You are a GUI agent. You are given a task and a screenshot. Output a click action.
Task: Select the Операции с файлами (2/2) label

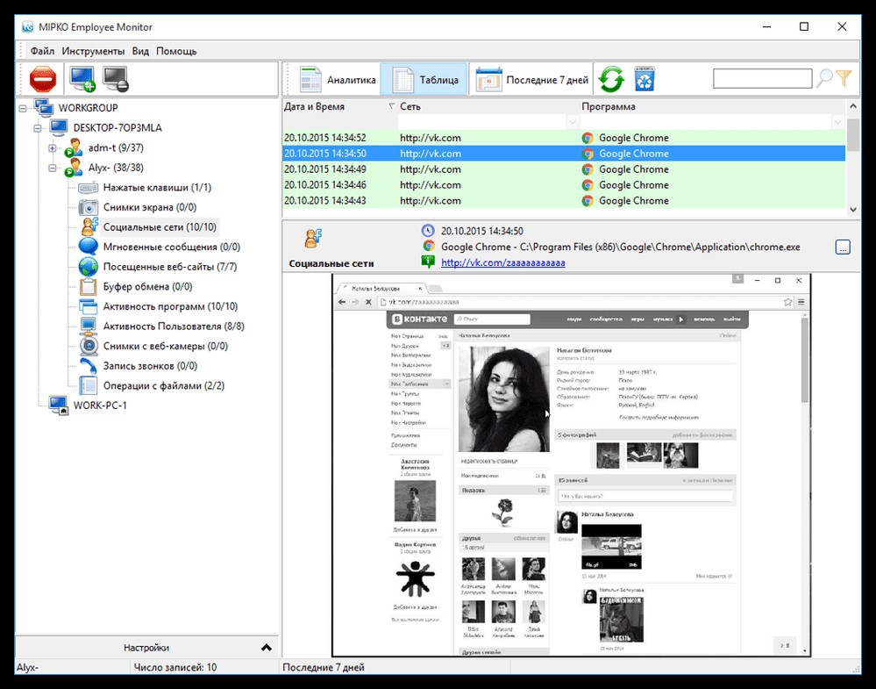pos(164,386)
